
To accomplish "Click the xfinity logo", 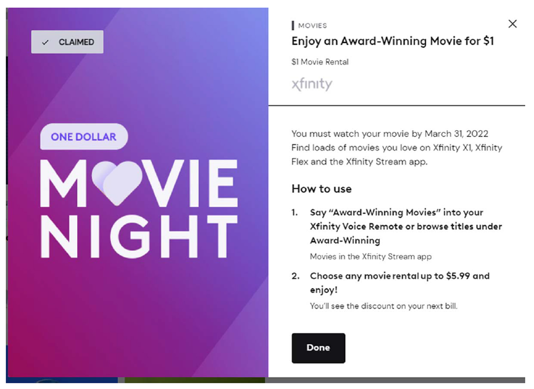I will coord(312,84).
